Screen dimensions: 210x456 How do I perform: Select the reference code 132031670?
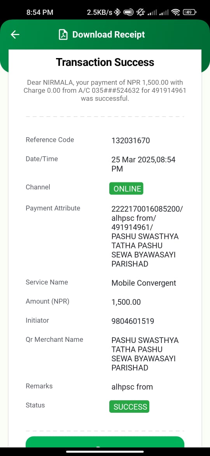(x=131, y=141)
